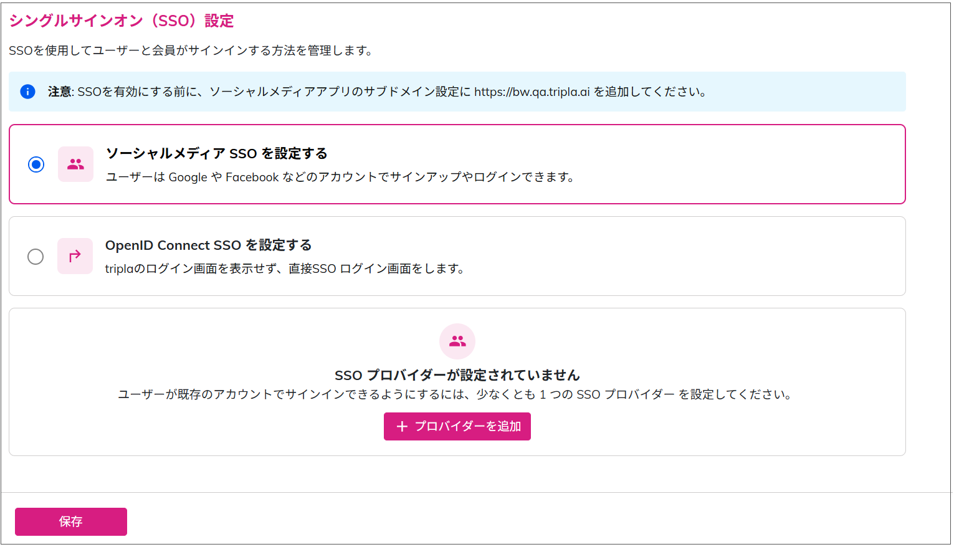954x547 pixels.
Task: Click the Google や Facebook description text
Action: tap(340, 178)
